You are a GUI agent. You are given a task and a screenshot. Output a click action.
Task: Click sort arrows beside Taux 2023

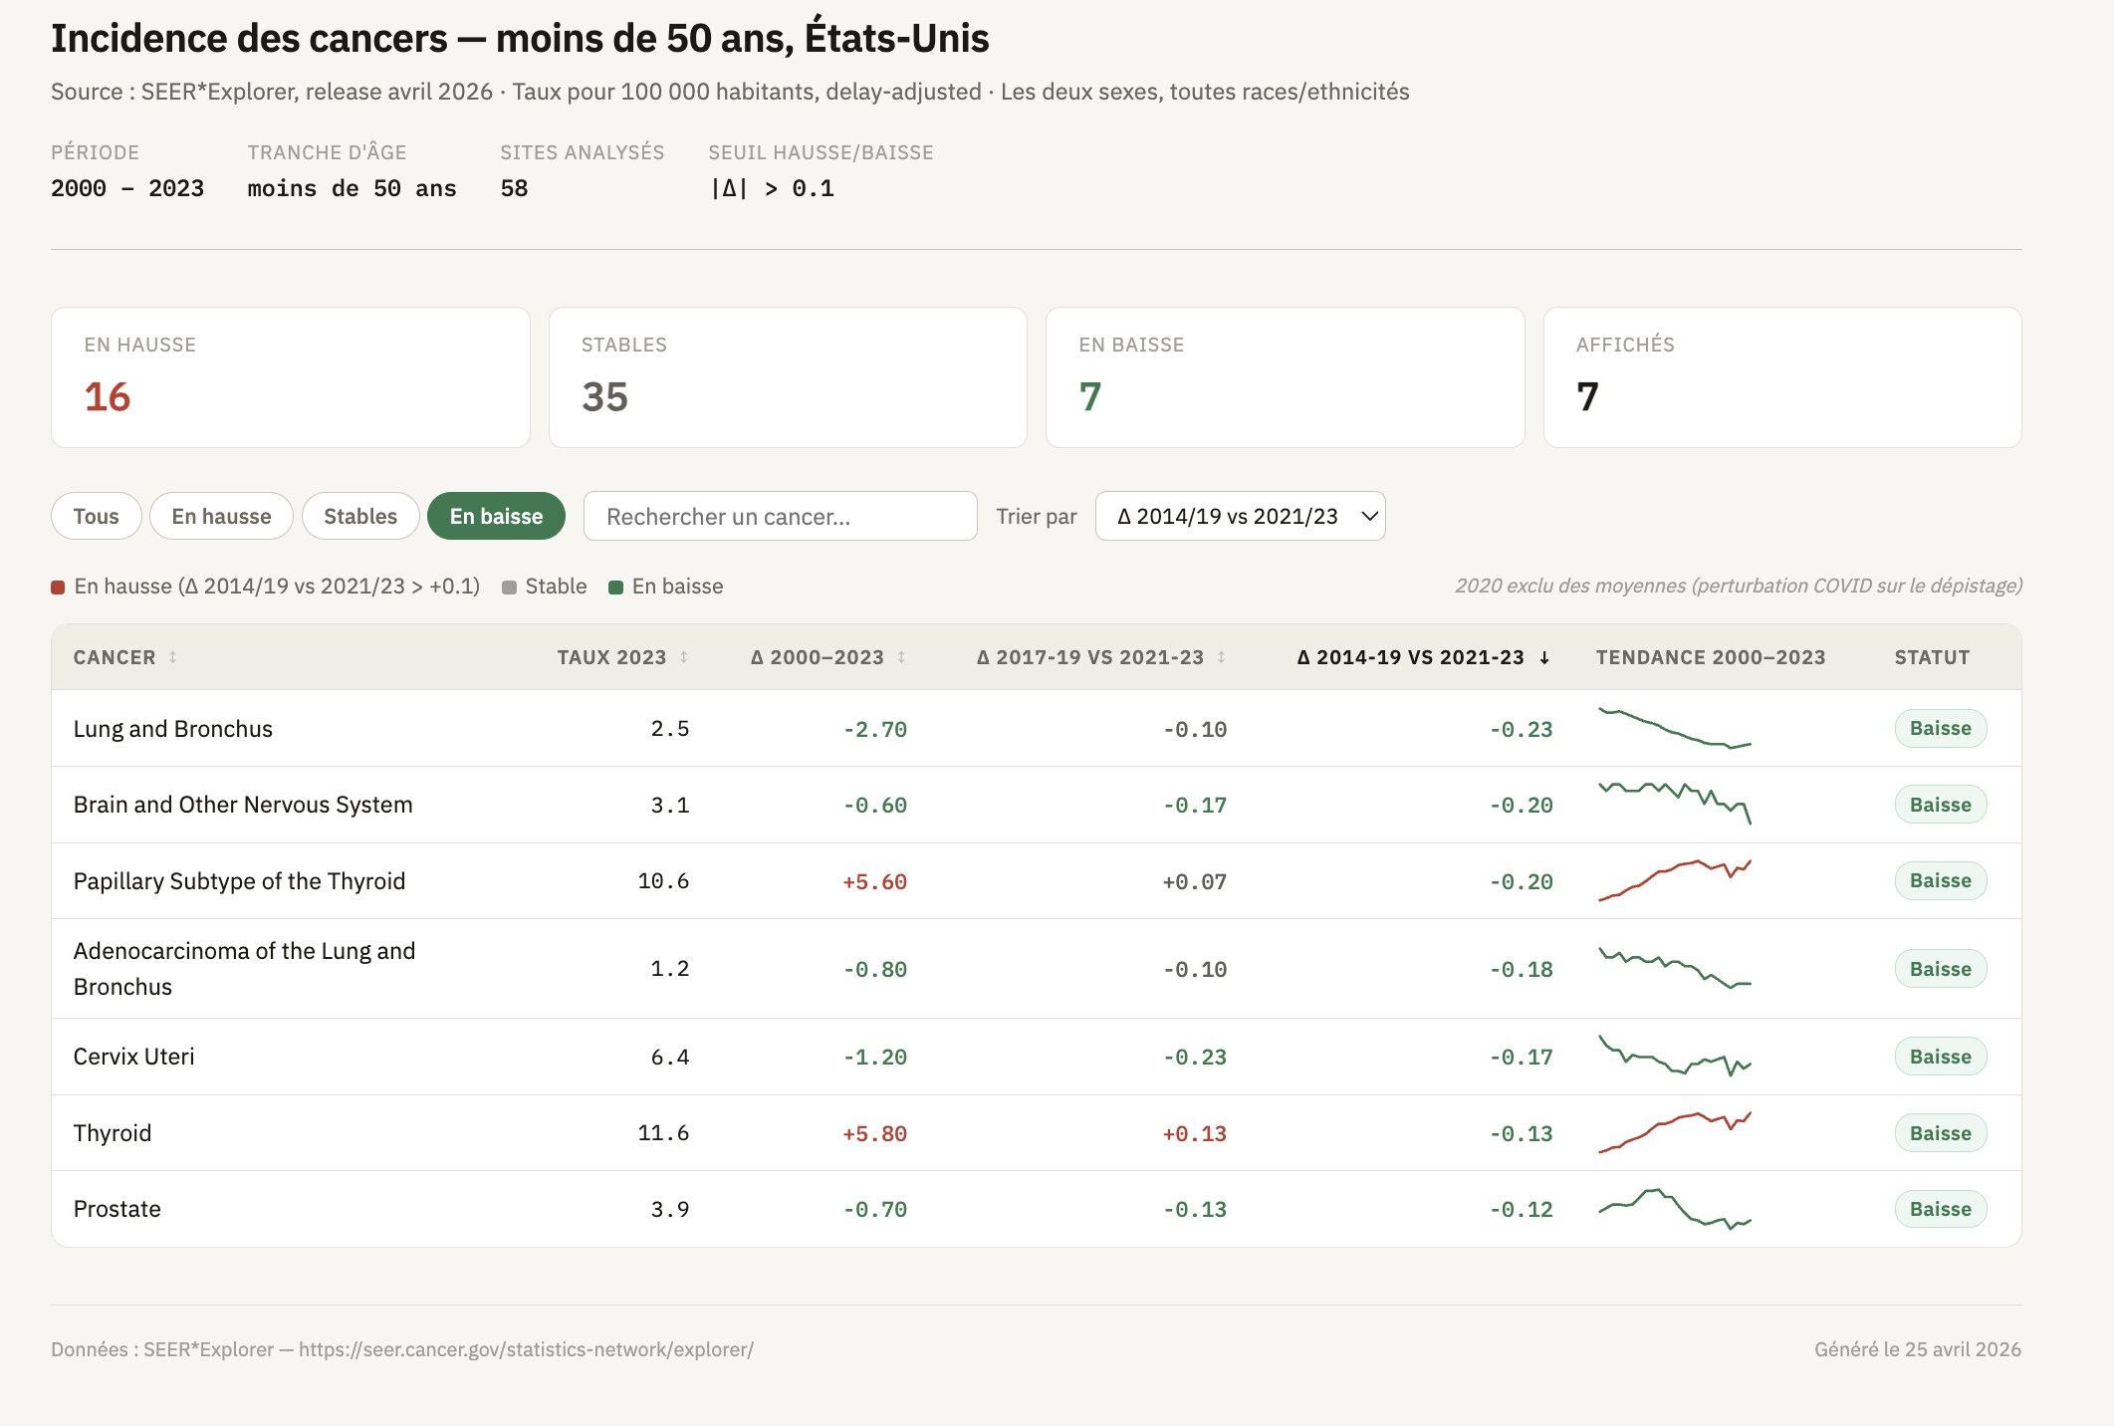[684, 657]
